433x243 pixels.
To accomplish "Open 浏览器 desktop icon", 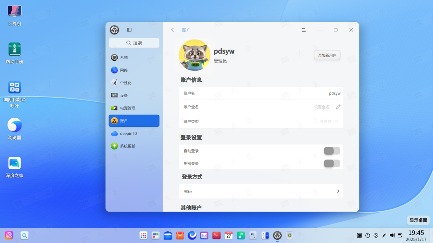I will click(x=14, y=129).
